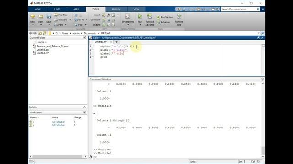This screenshot has height=164, width=293.
Task: Open the Save dropdown arrow
Action: pos(49,25)
